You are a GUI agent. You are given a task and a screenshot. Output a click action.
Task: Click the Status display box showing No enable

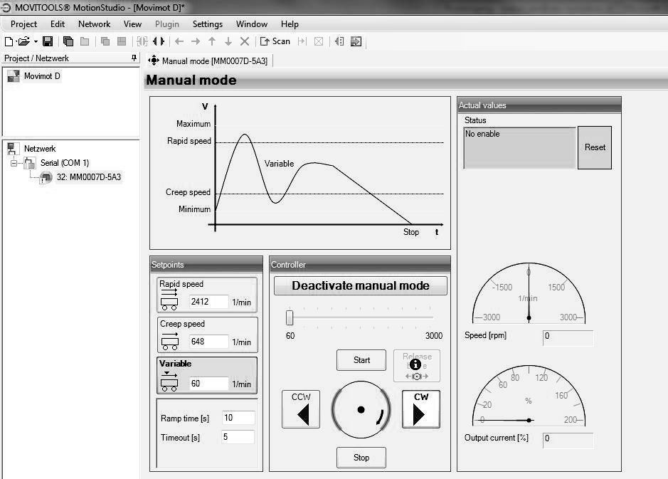click(520, 147)
